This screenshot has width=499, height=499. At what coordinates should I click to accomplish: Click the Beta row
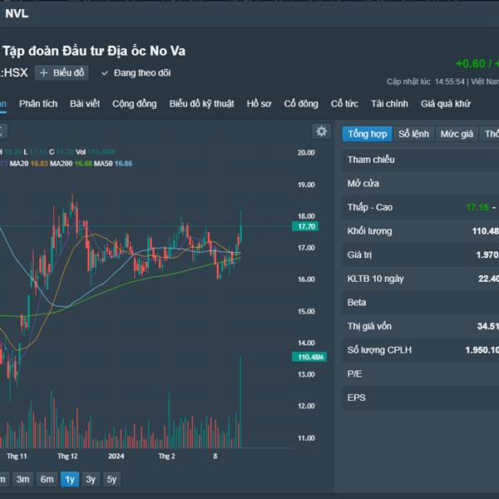[x=421, y=303]
